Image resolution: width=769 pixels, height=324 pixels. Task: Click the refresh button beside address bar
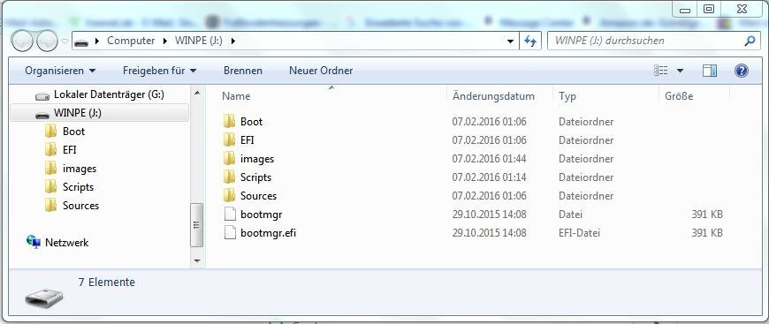pyautogui.click(x=530, y=41)
